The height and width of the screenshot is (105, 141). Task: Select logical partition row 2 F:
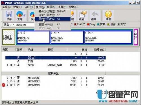coord(56,78)
